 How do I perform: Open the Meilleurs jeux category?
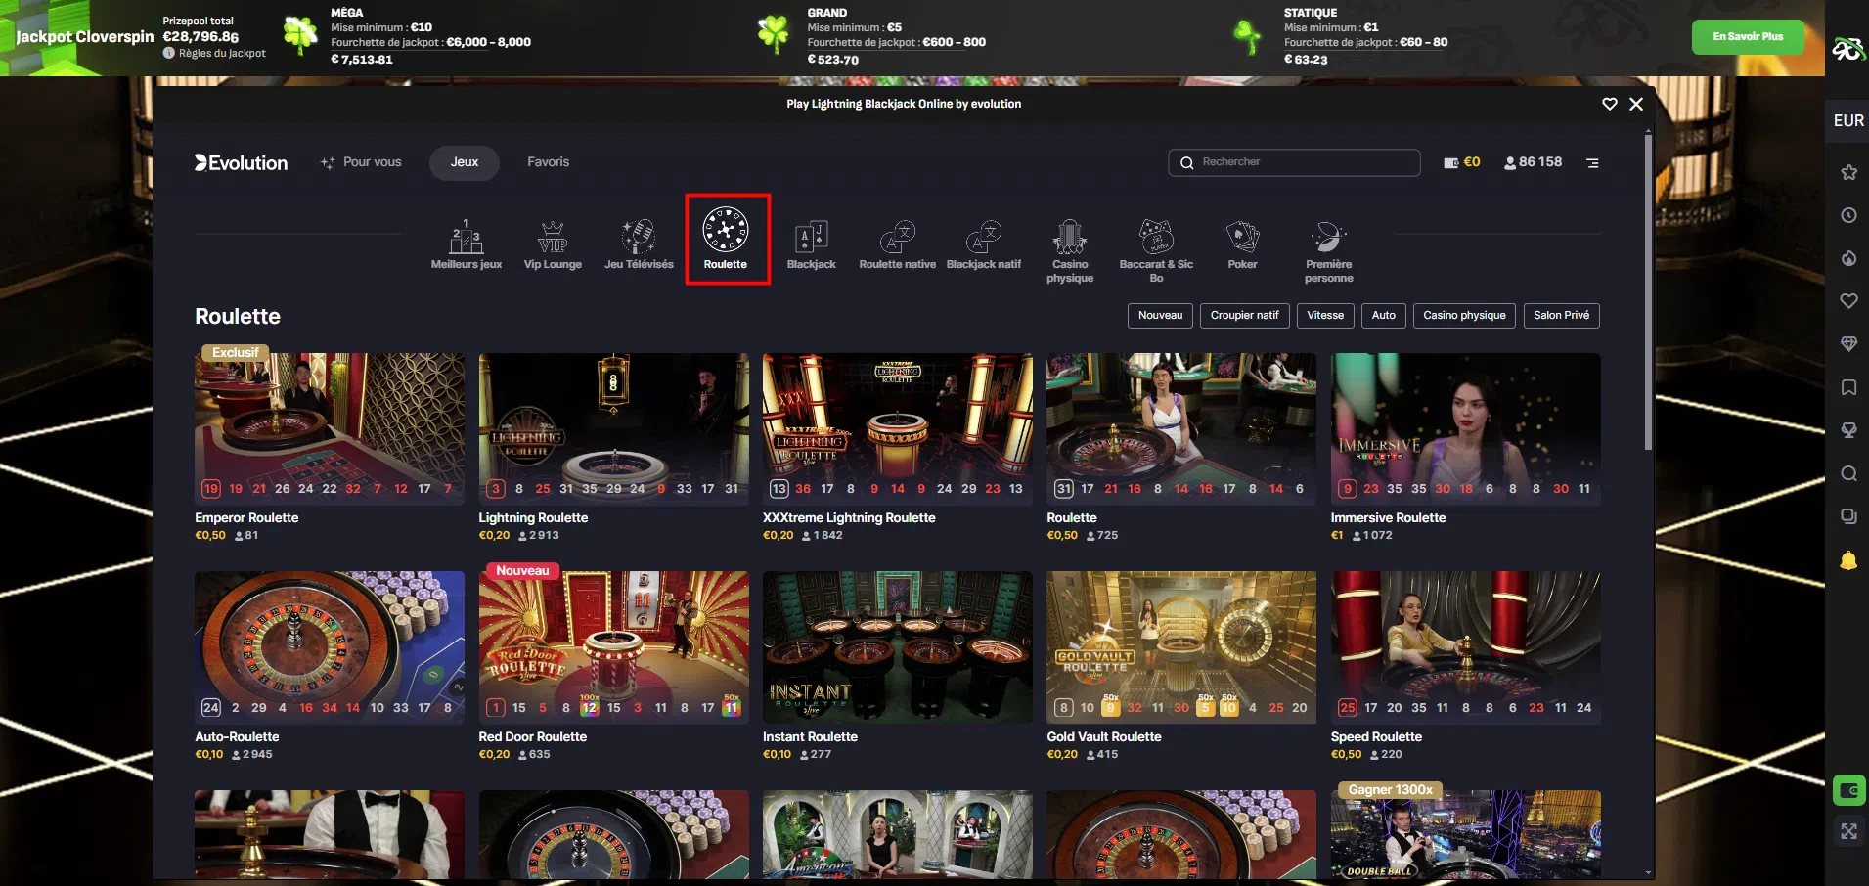pyautogui.click(x=467, y=244)
